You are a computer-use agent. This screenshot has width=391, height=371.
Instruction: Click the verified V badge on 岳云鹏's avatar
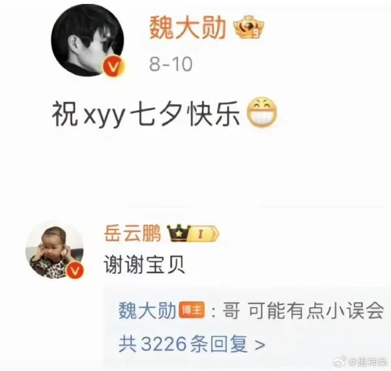click(x=76, y=271)
